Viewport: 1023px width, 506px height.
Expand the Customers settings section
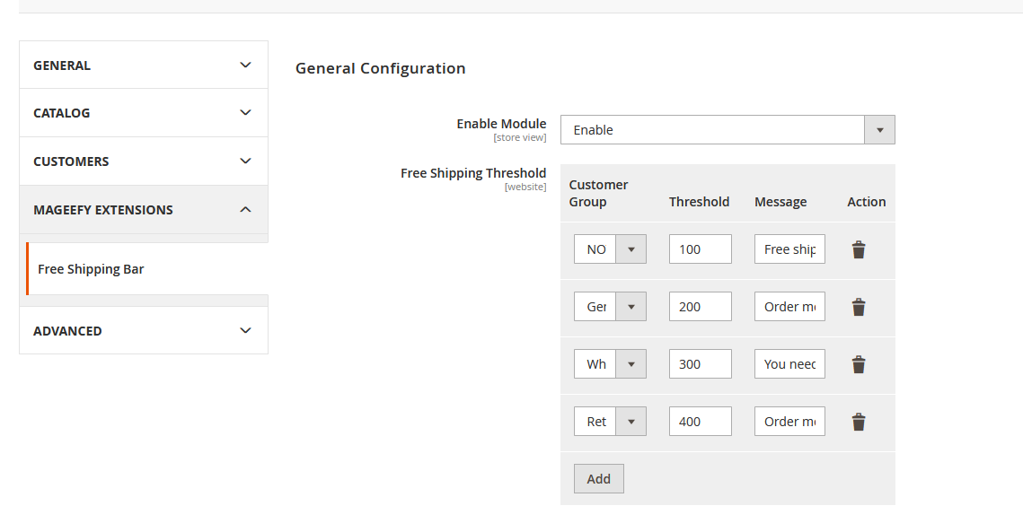click(144, 161)
